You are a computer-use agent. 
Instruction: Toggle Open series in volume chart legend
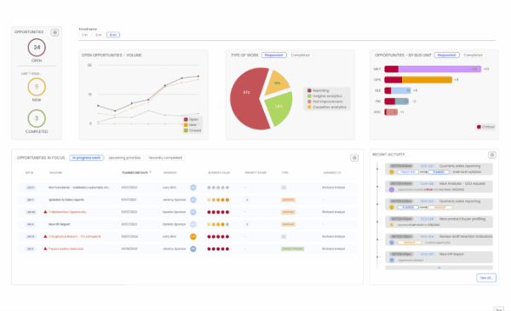[x=192, y=119]
